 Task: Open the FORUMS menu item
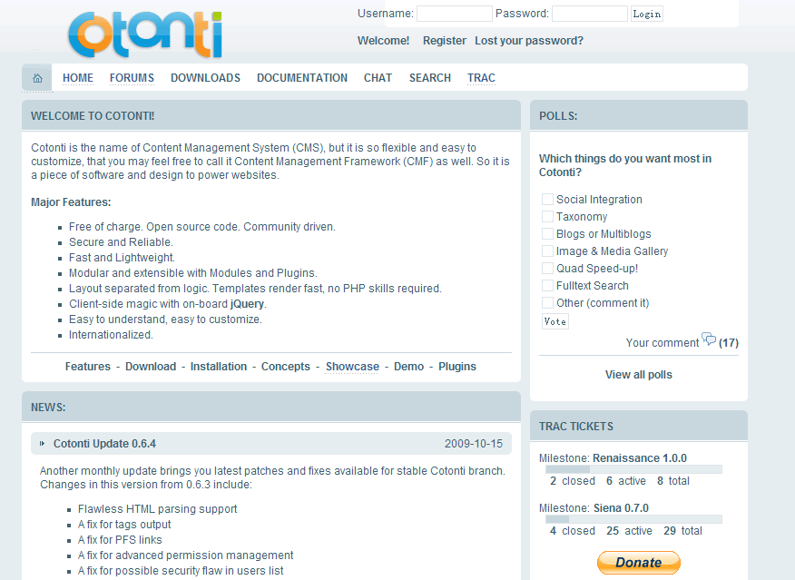pyautogui.click(x=132, y=78)
